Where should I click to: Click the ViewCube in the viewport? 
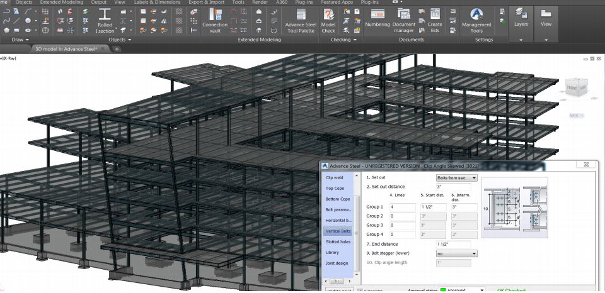coord(577,89)
